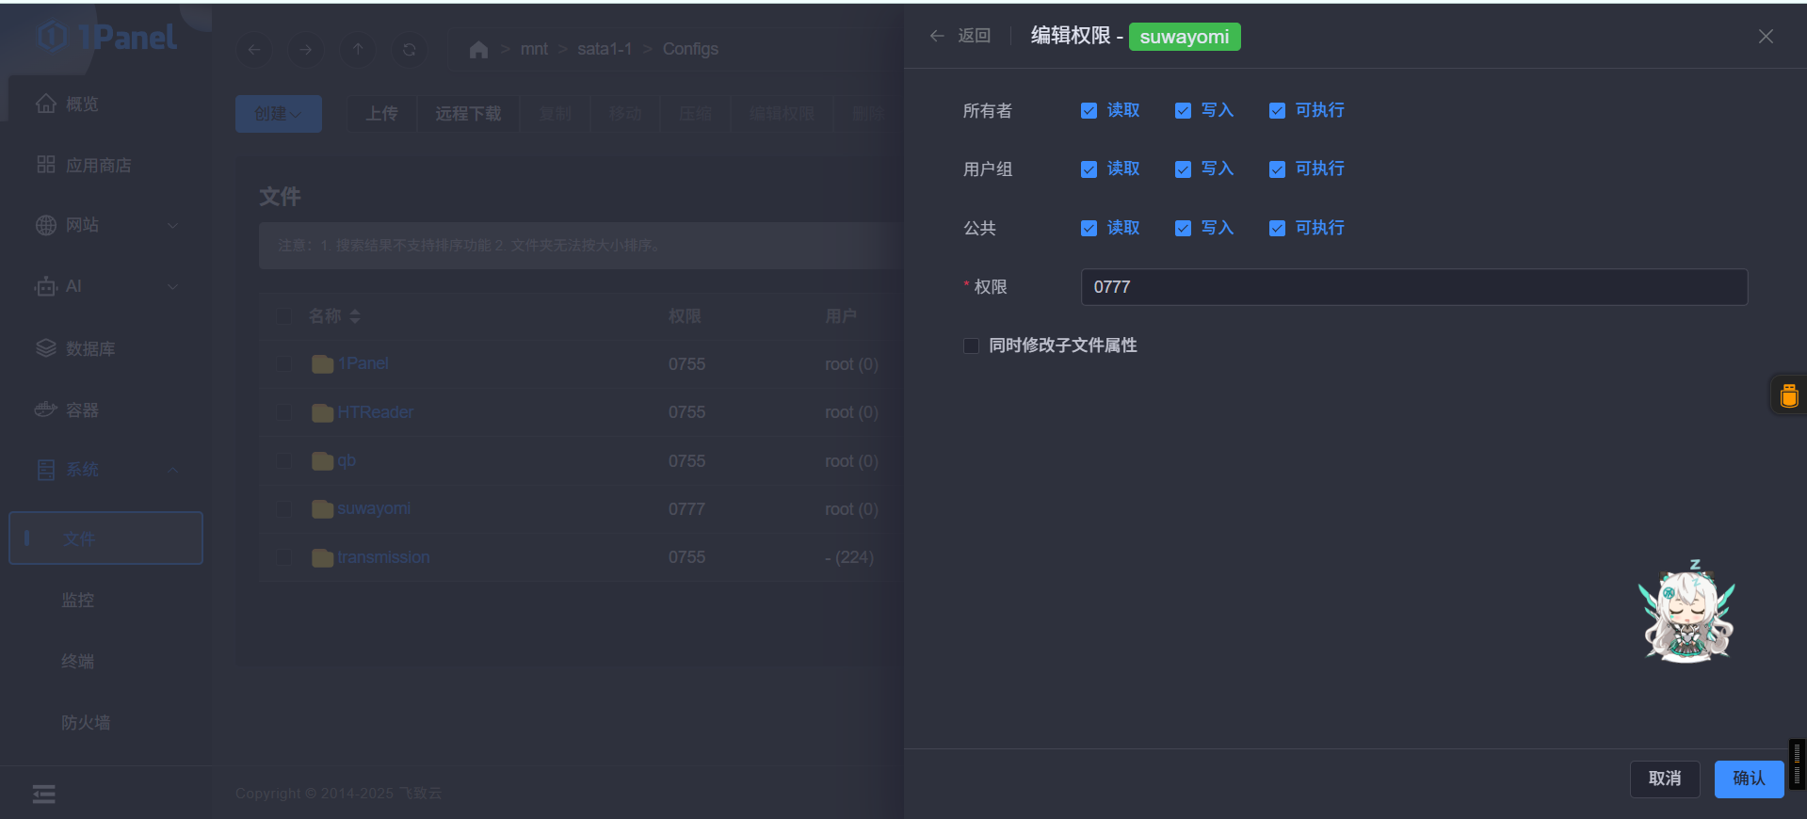Viewport: 1807px width, 819px height.
Task: Select the 1Panel folder checkbox
Action: [283, 363]
